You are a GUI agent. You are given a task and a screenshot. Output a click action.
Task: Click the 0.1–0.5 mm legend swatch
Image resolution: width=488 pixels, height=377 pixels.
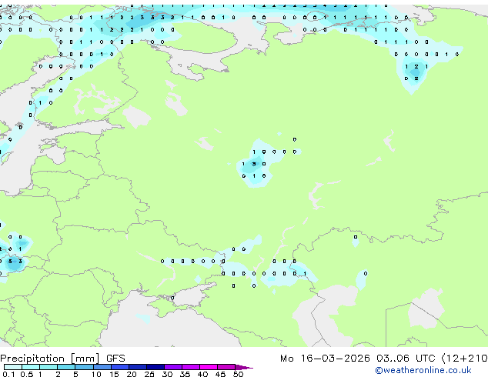click(x=13, y=367)
